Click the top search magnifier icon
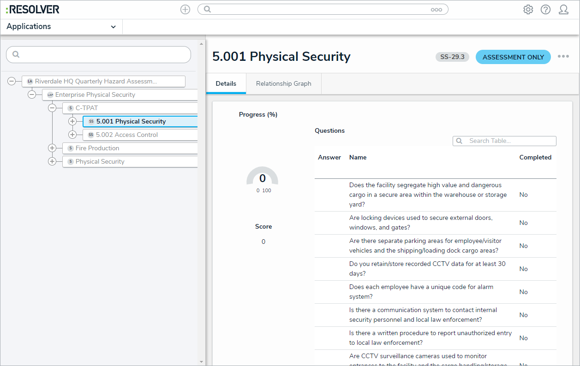580x366 pixels. pos(207,9)
